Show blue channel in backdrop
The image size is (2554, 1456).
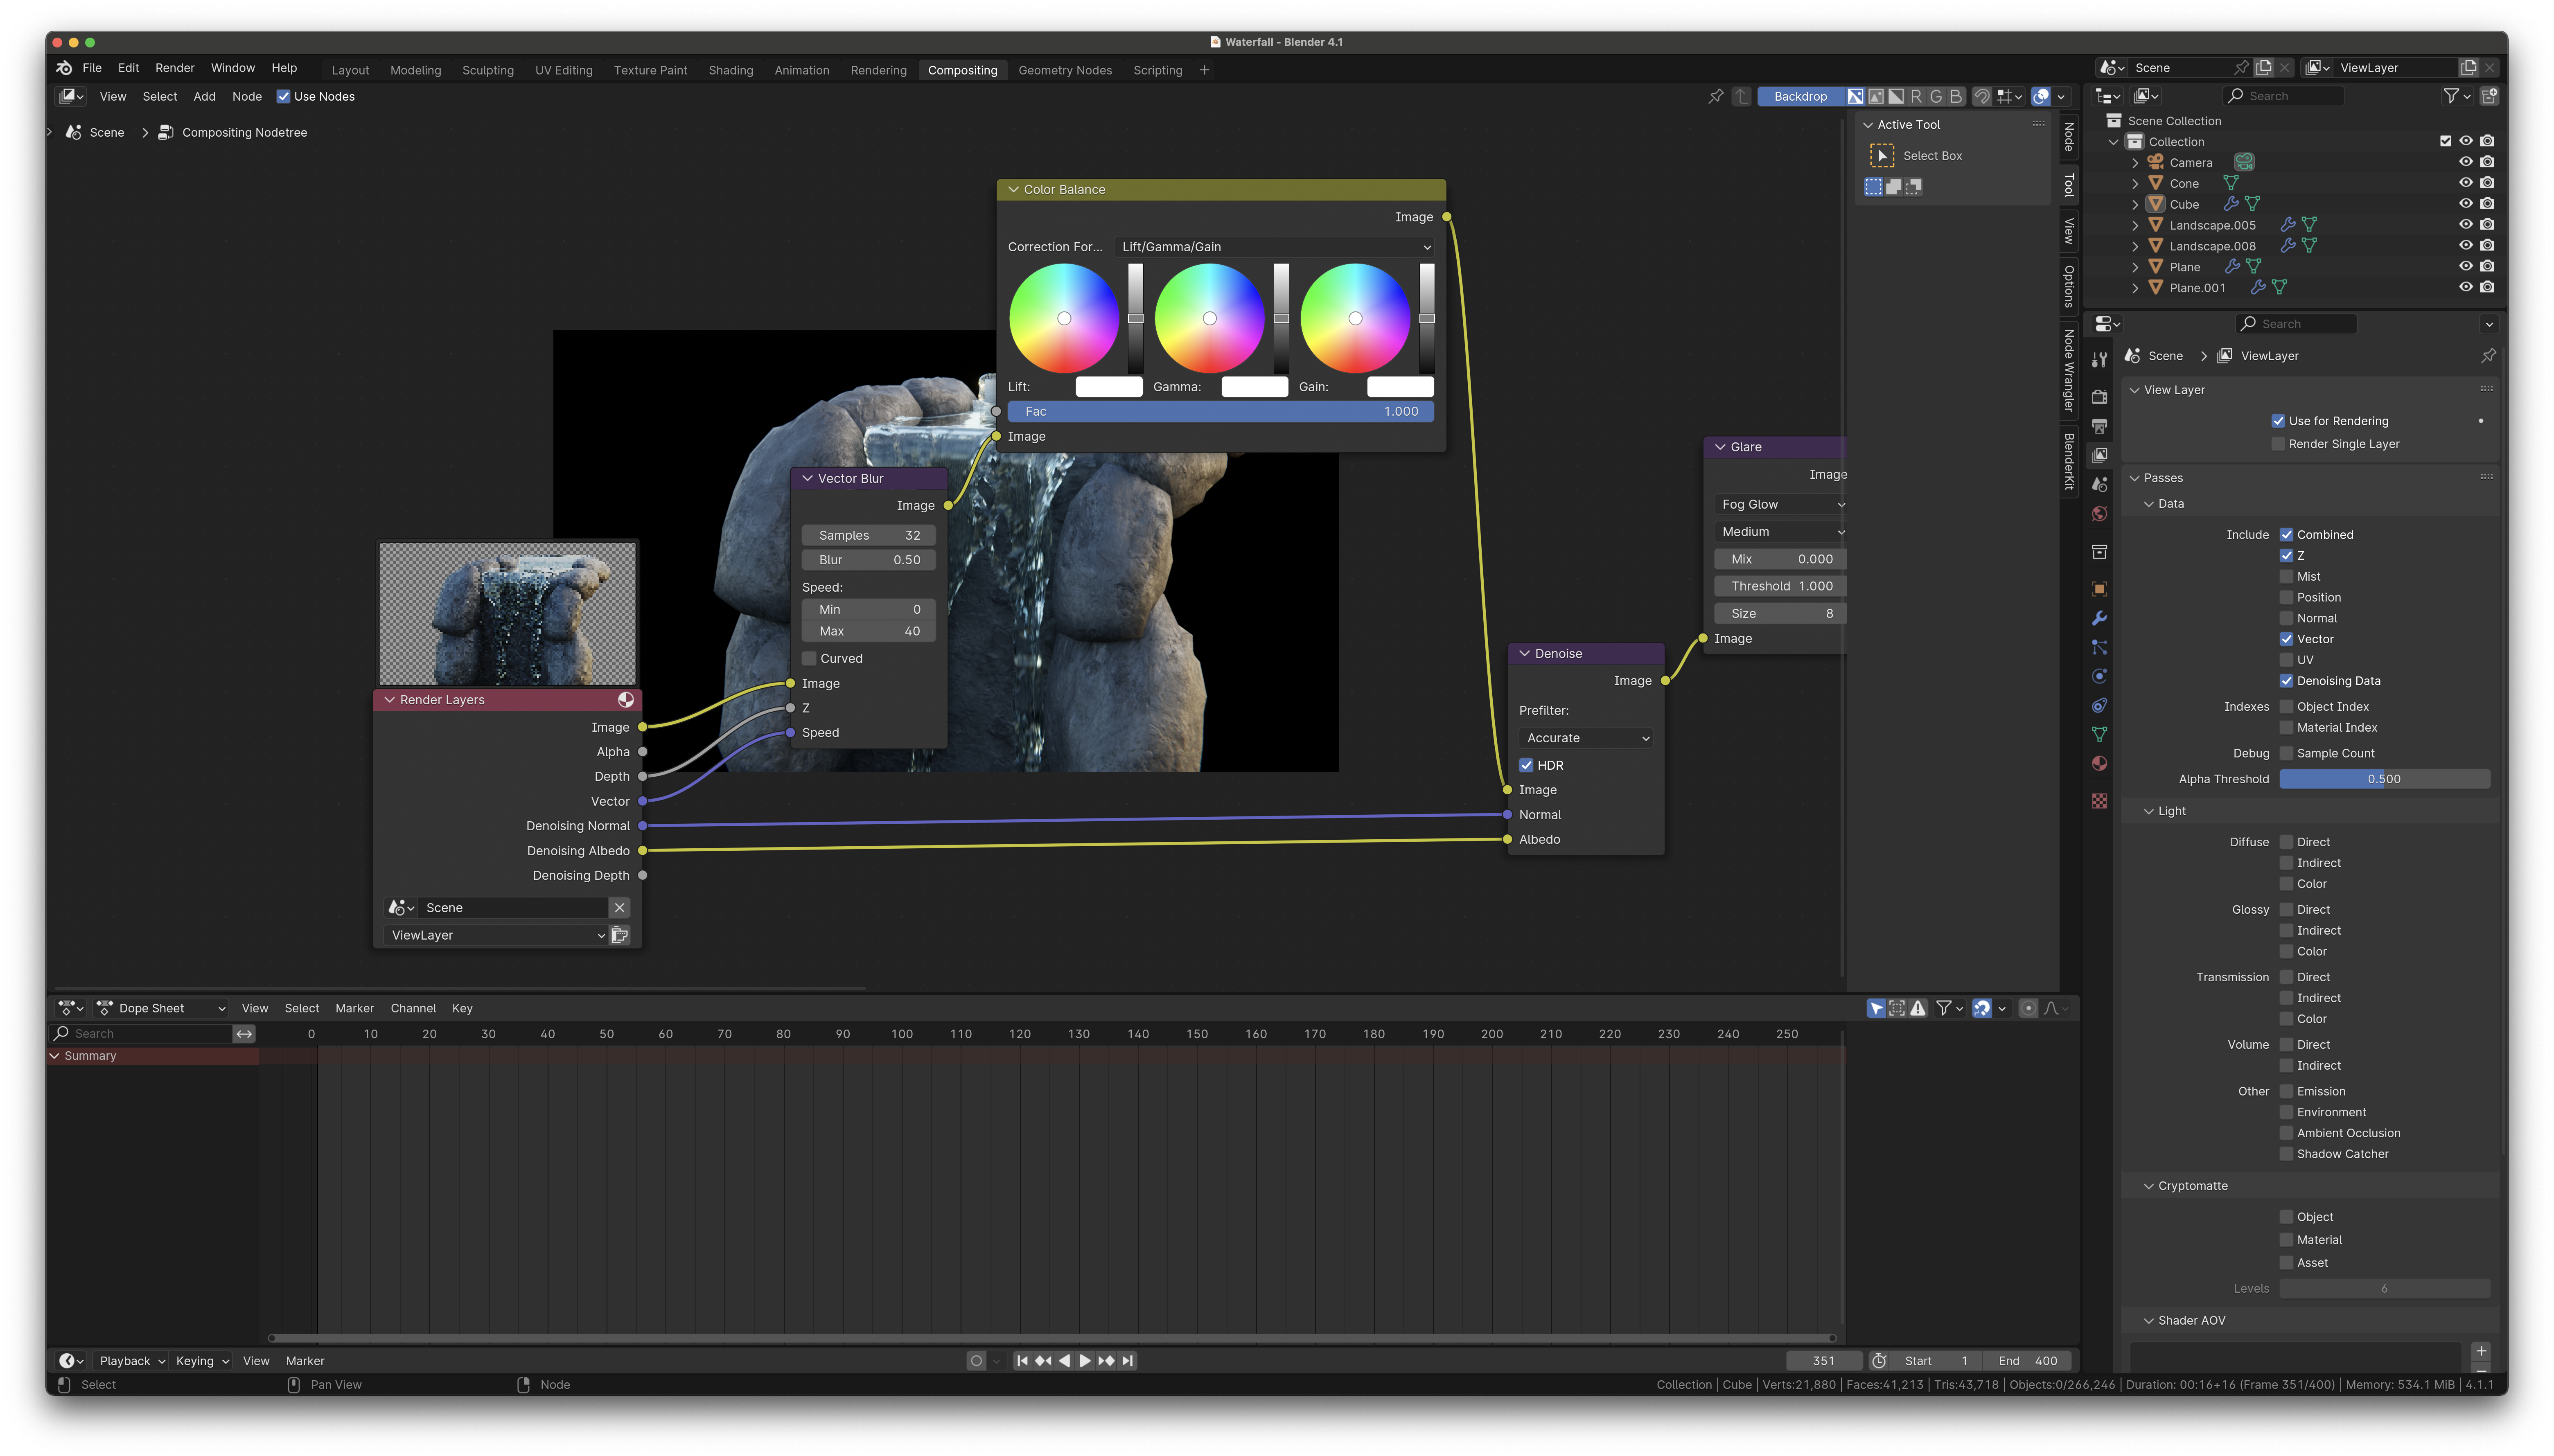point(1955,96)
